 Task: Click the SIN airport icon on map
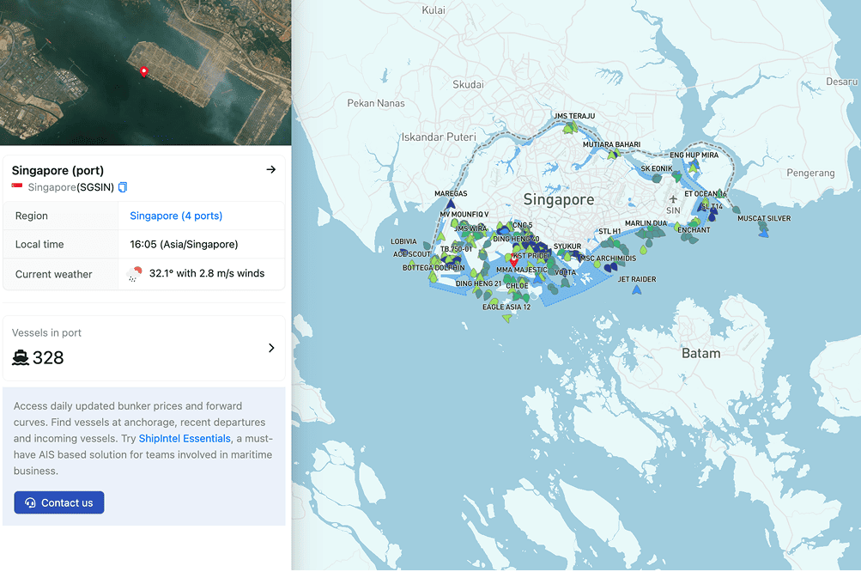pyautogui.click(x=673, y=199)
